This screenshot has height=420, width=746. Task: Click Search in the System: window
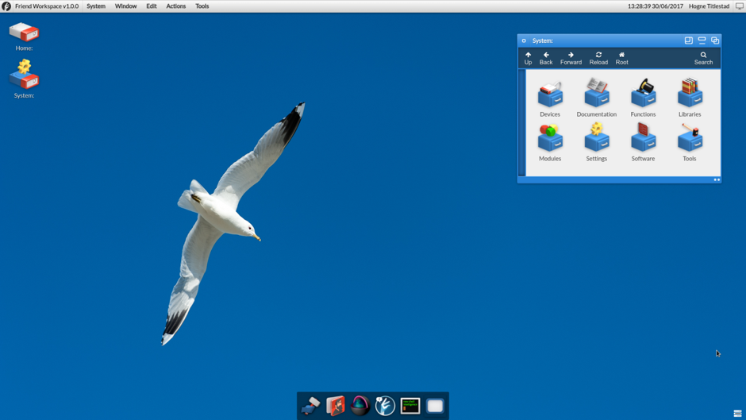(x=703, y=58)
